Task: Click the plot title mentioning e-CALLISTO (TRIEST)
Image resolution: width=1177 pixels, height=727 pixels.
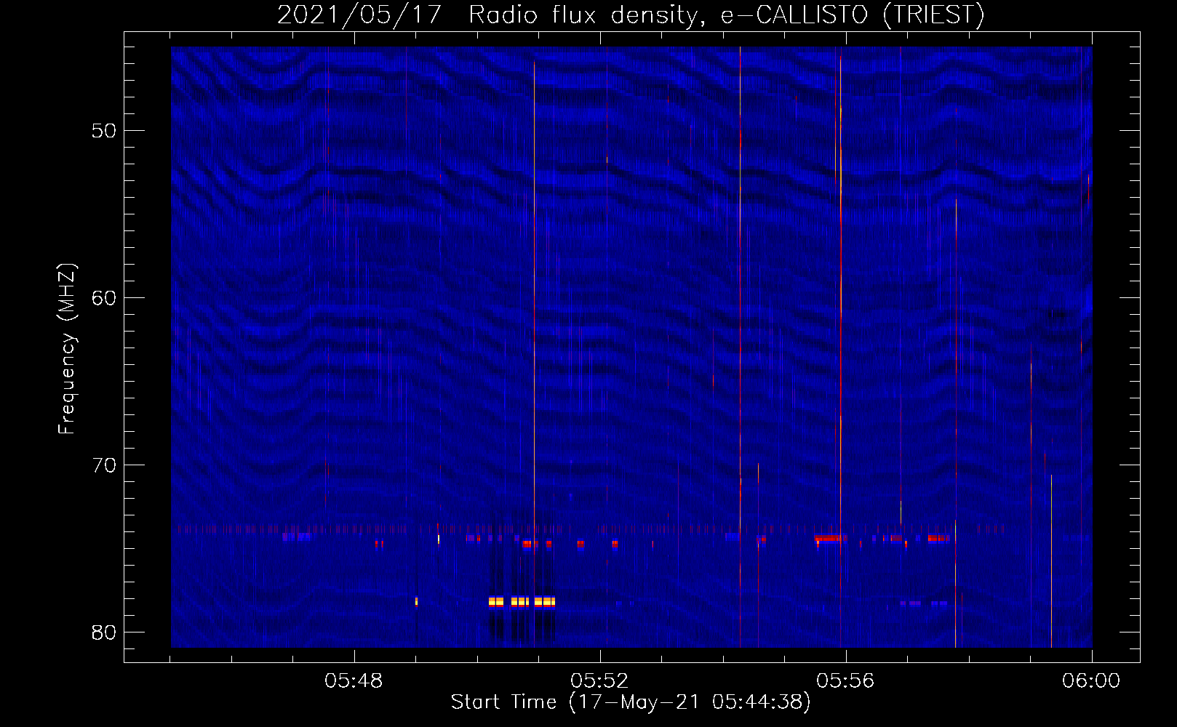Action: point(631,15)
